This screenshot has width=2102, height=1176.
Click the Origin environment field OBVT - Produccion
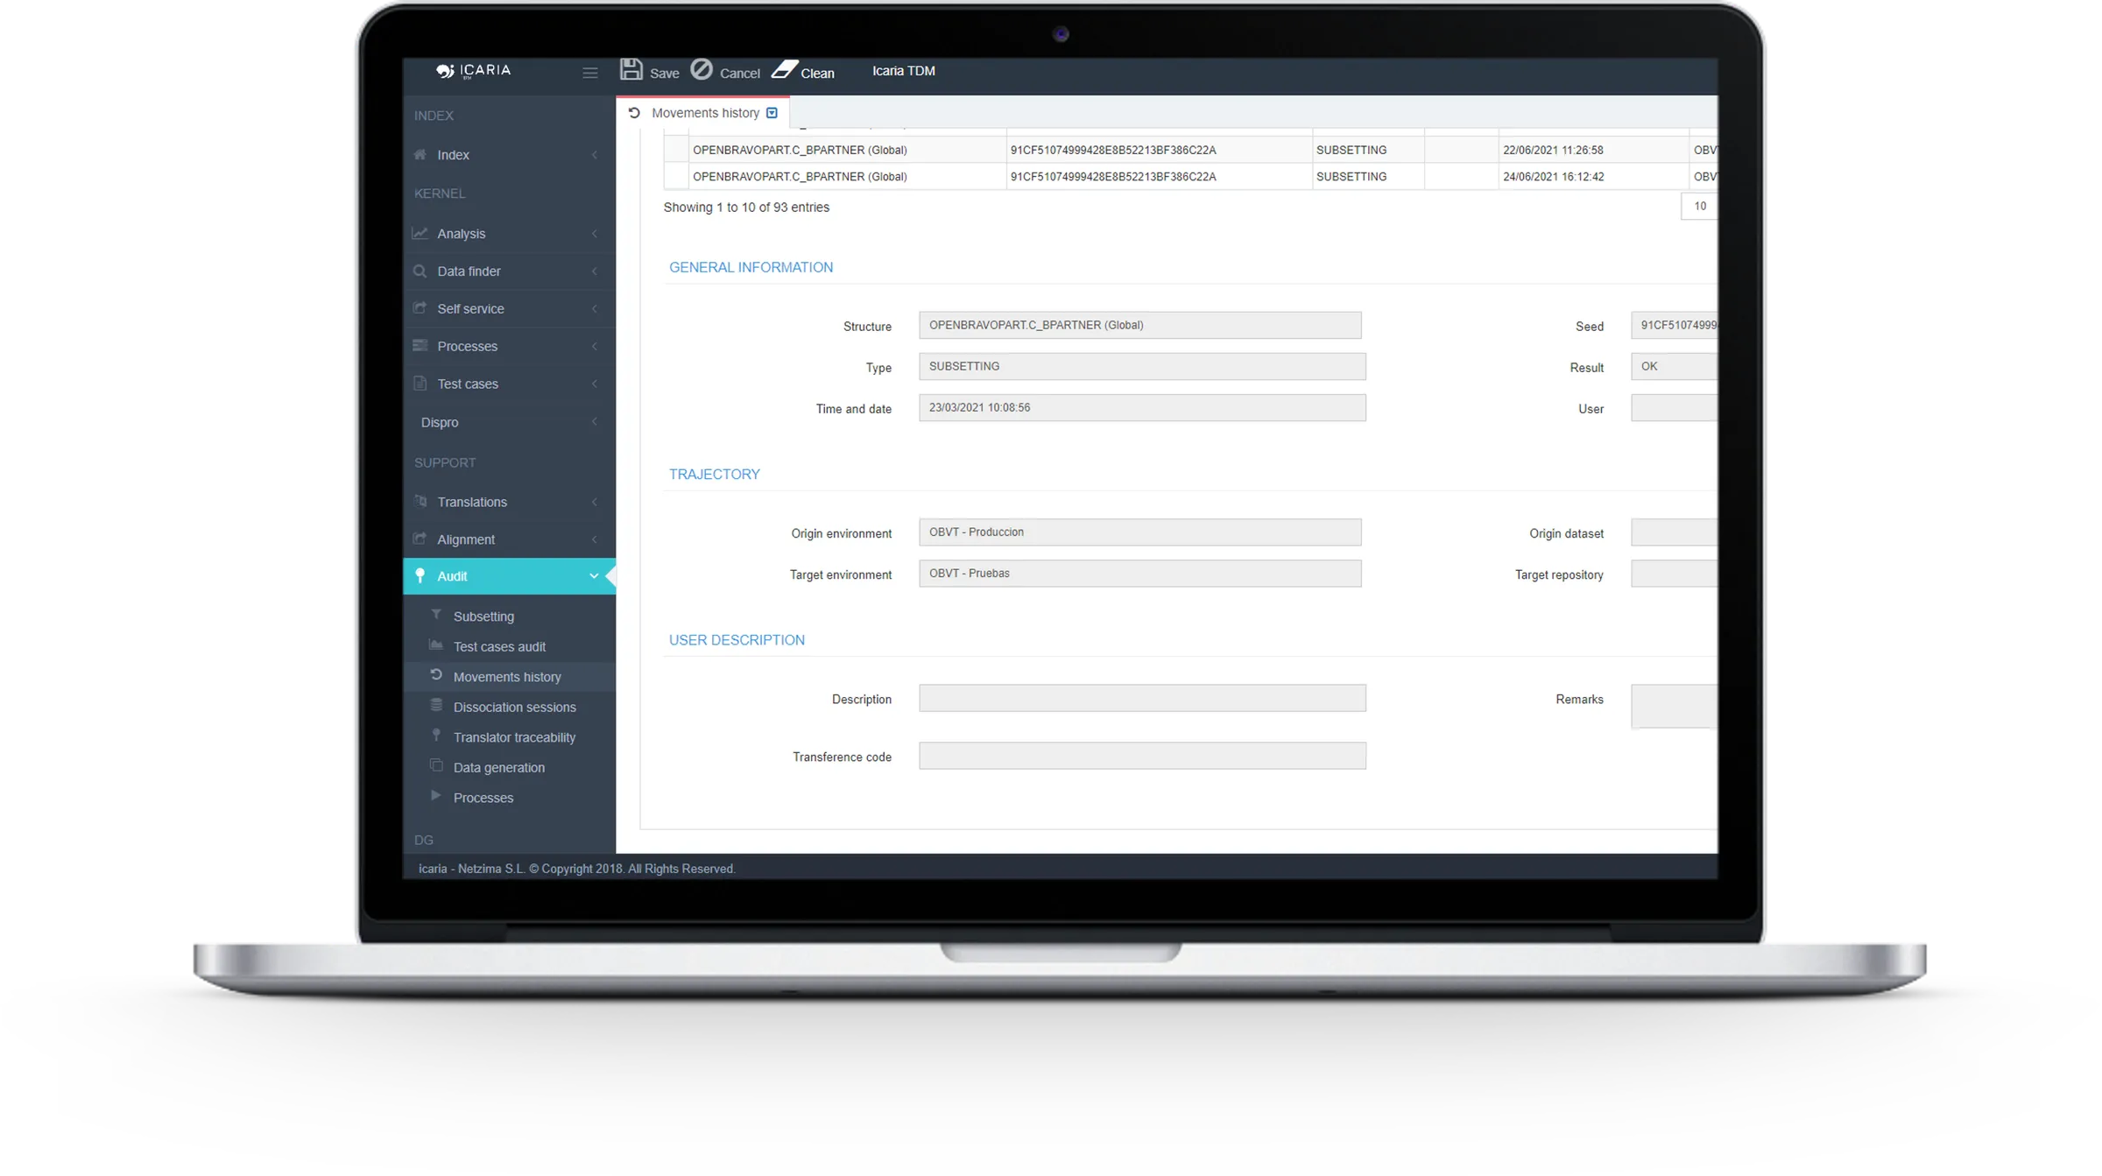1140,532
